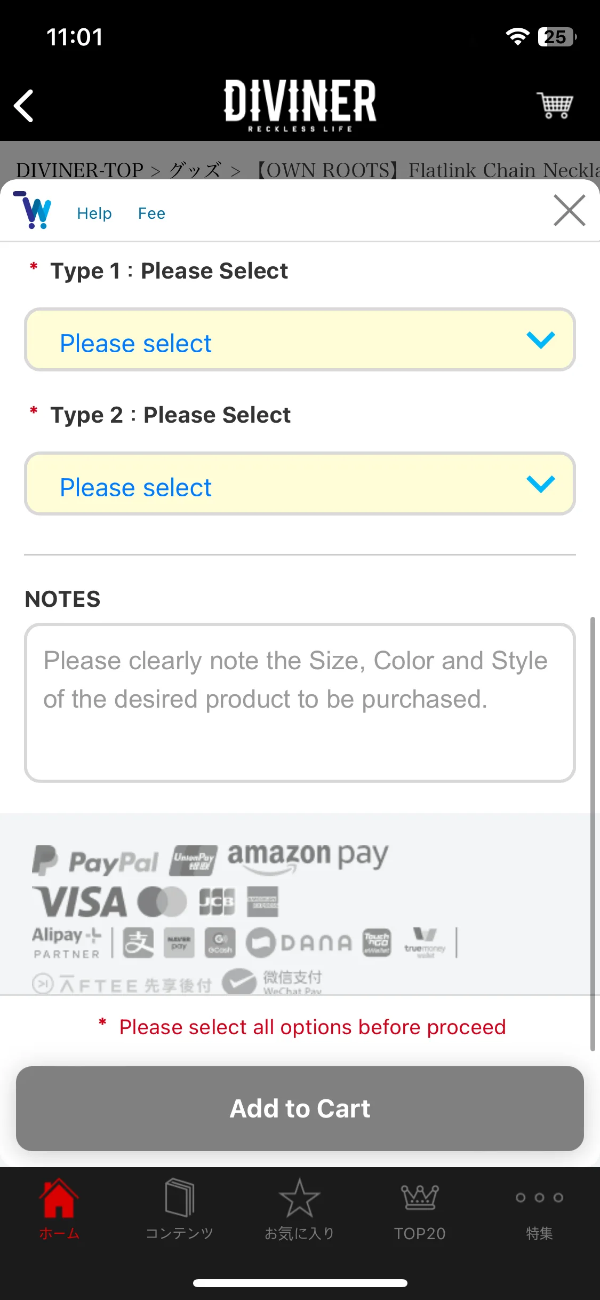The height and width of the screenshot is (1300, 600).
Task: Open the Fee link
Action: pyautogui.click(x=151, y=213)
